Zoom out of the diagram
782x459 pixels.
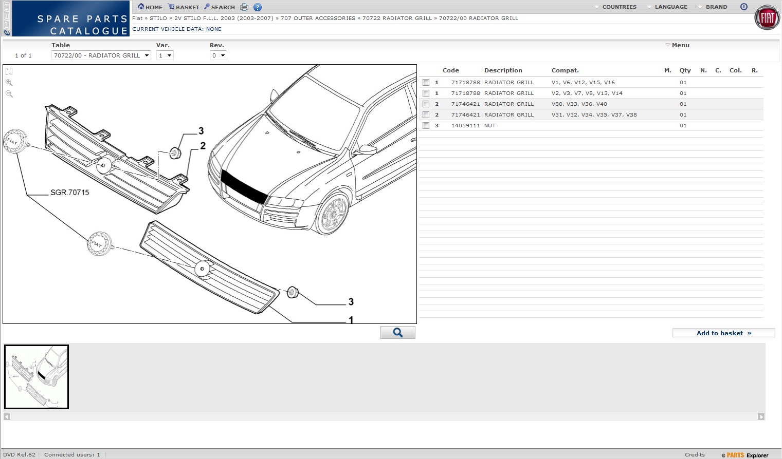9,94
